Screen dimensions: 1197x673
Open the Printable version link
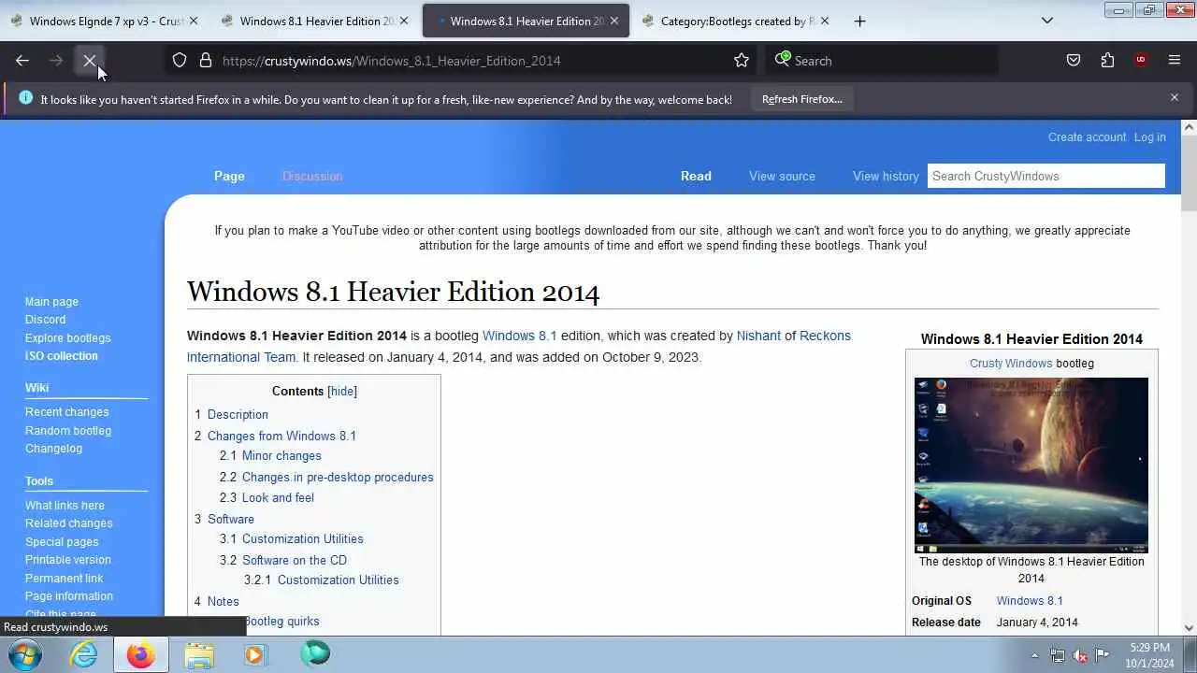click(67, 560)
